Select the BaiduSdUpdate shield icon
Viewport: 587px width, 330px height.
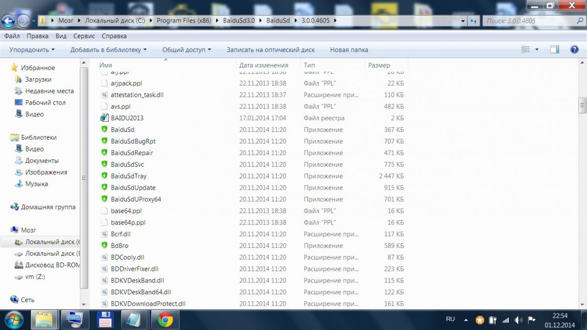[x=104, y=188]
